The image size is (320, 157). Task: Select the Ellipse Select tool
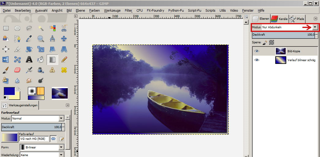coord(17,28)
